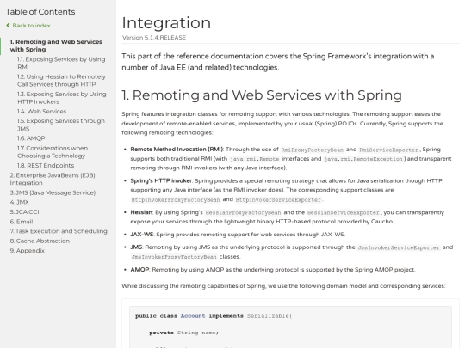Click the java.rmi.Remote code term
465x348 pixels.
(x=254, y=159)
